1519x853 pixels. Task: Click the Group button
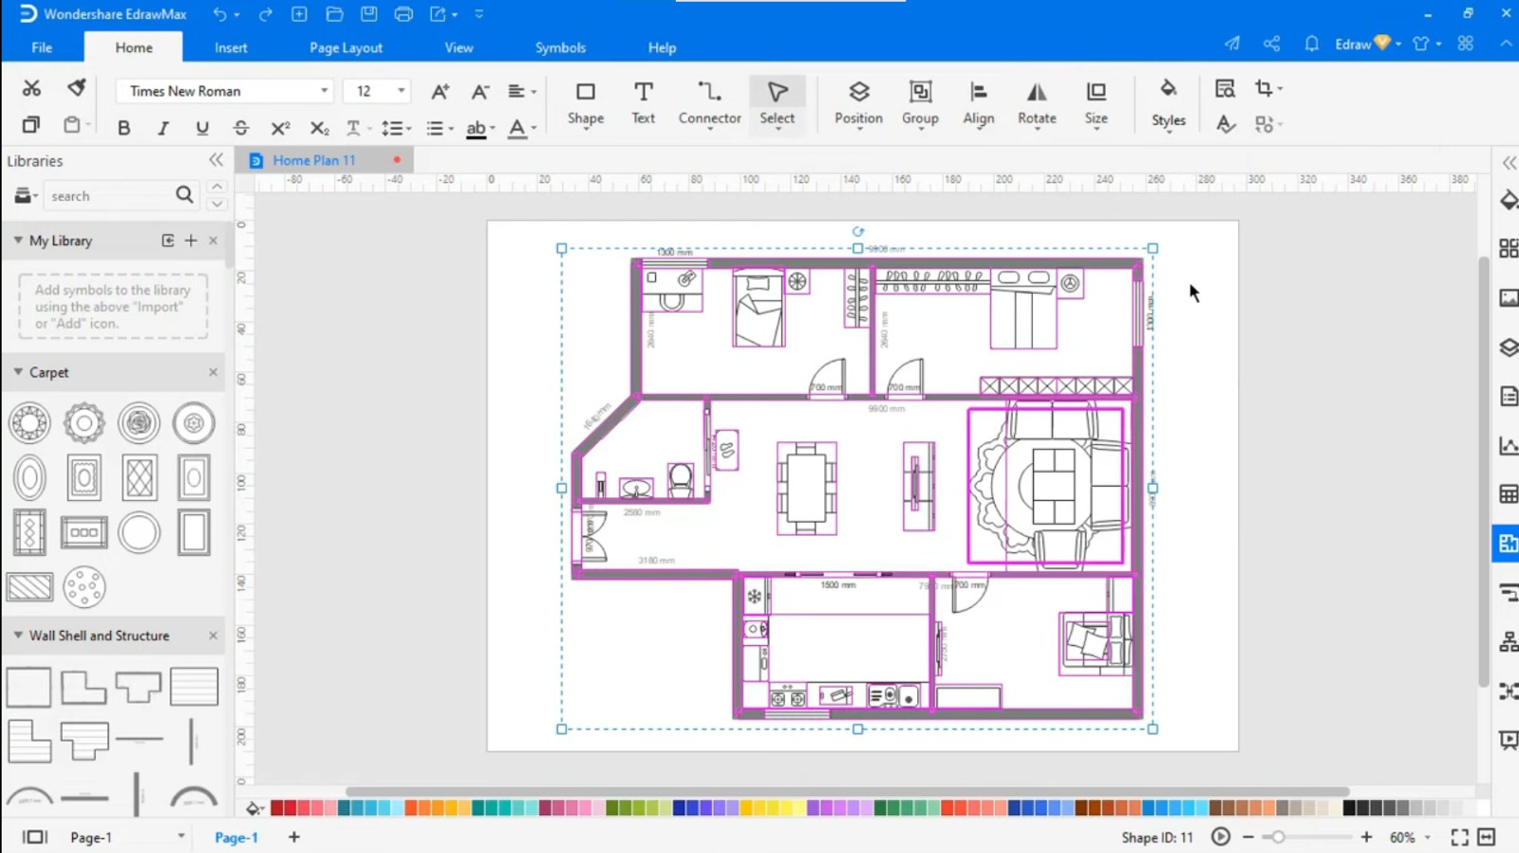click(x=920, y=103)
